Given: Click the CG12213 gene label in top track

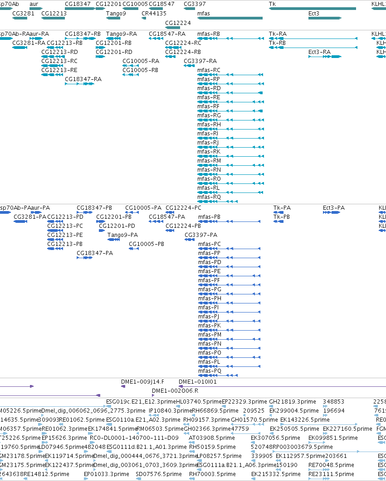Looking at the screenshot, I should pyautogui.click(x=54, y=14).
